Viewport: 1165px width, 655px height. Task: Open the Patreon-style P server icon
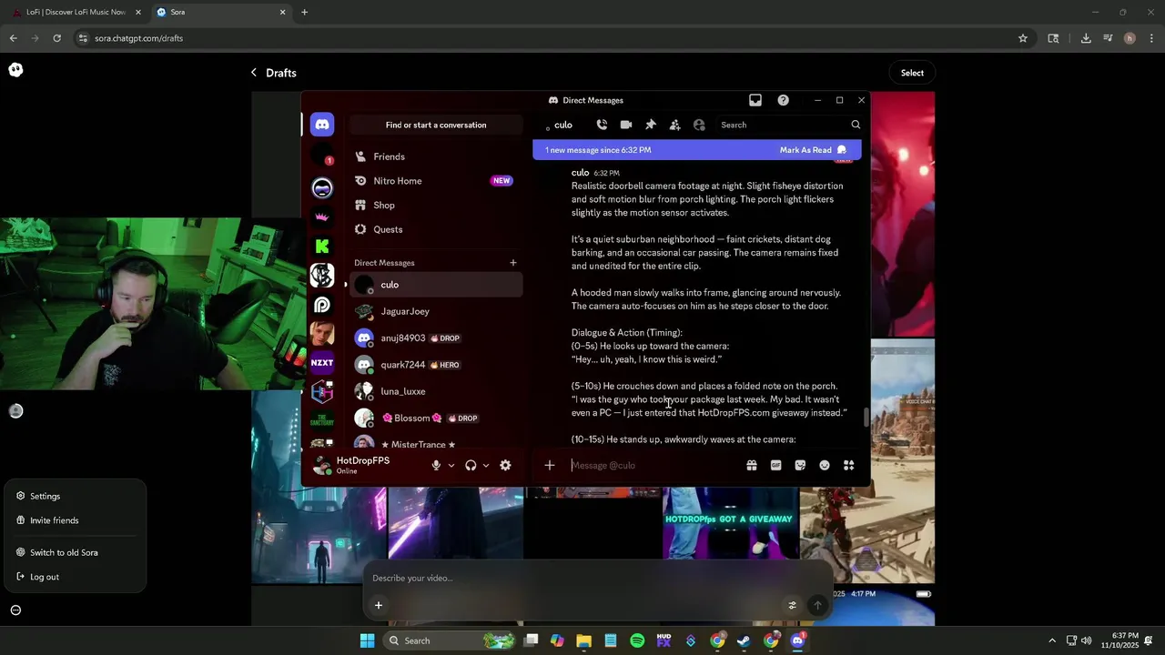322,304
